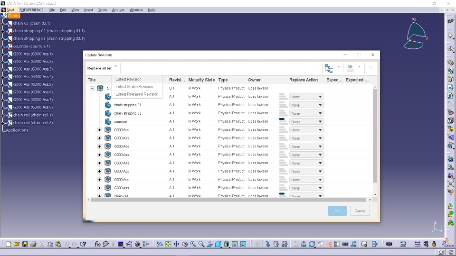Click the Normal View icon

pyautogui.click(x=209, y=244)
